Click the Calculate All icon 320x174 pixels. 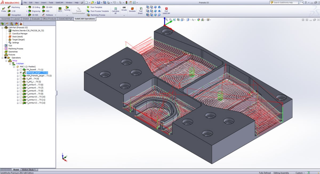click(x=115, y=9)
